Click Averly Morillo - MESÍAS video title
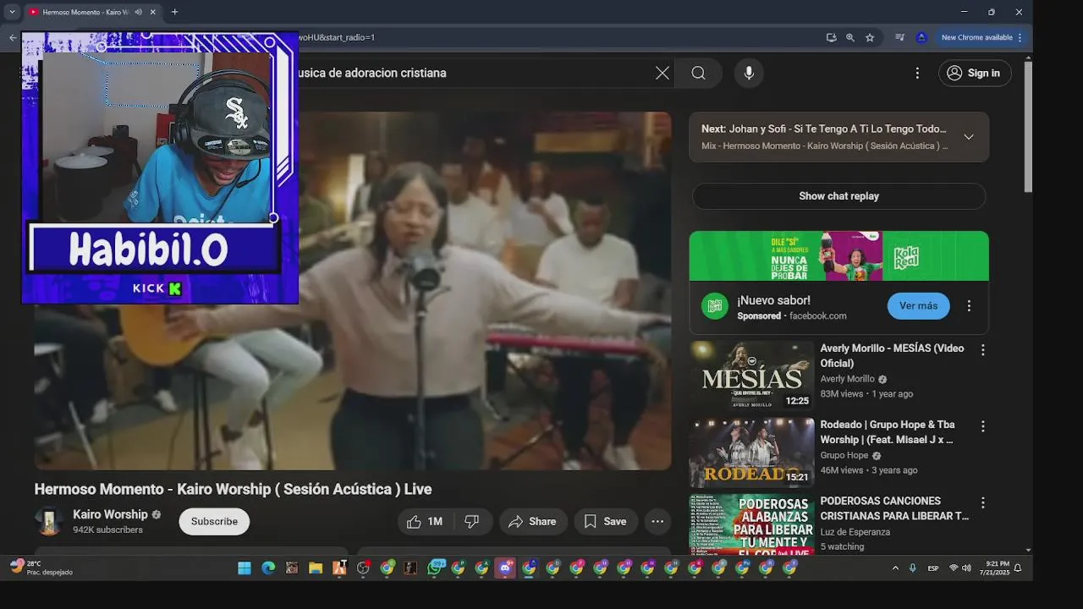Viewport: 1083px width, 609px height. click(x=892, y=356)
